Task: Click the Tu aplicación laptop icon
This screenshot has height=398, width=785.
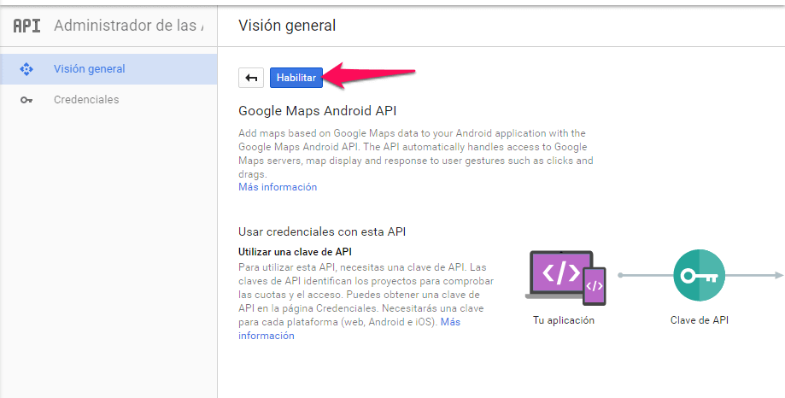Action: [x=565, y=278]
